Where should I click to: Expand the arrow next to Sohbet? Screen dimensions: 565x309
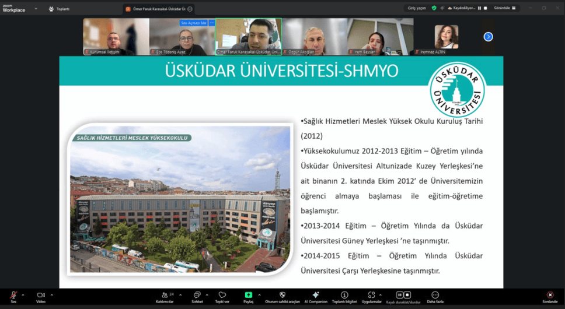207,295
